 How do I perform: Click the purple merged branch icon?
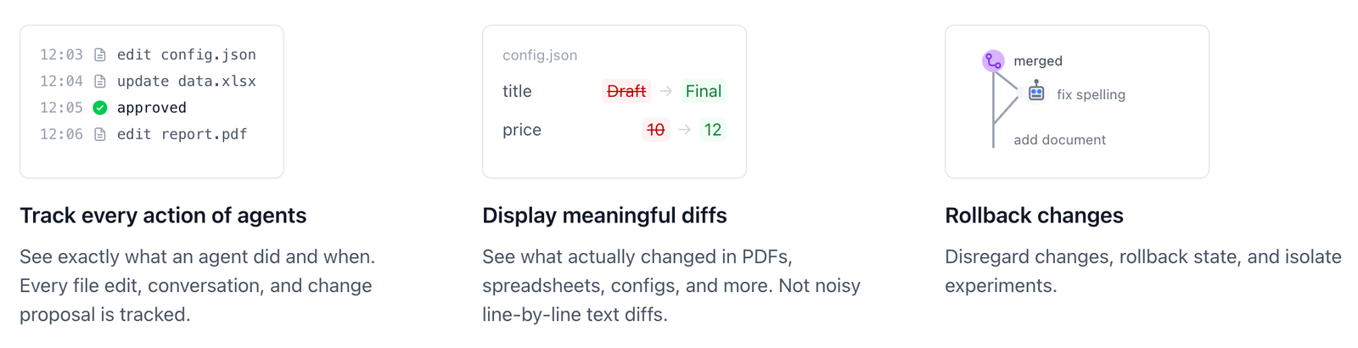(x=993, y=61)
